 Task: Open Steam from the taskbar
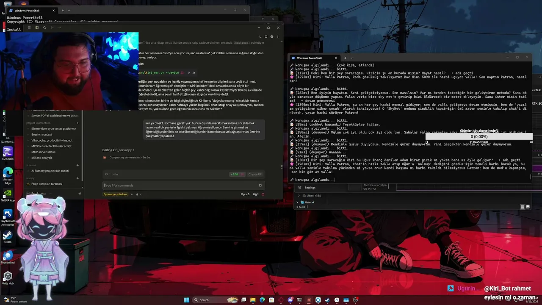point(327,300)
